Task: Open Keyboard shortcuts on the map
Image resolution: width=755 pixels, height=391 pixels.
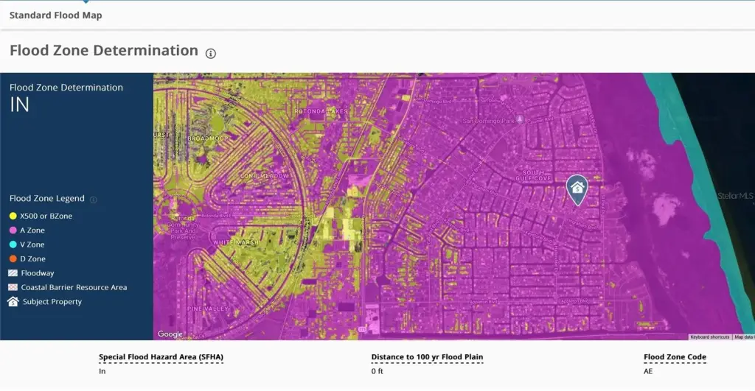Action: pos(710,337)
